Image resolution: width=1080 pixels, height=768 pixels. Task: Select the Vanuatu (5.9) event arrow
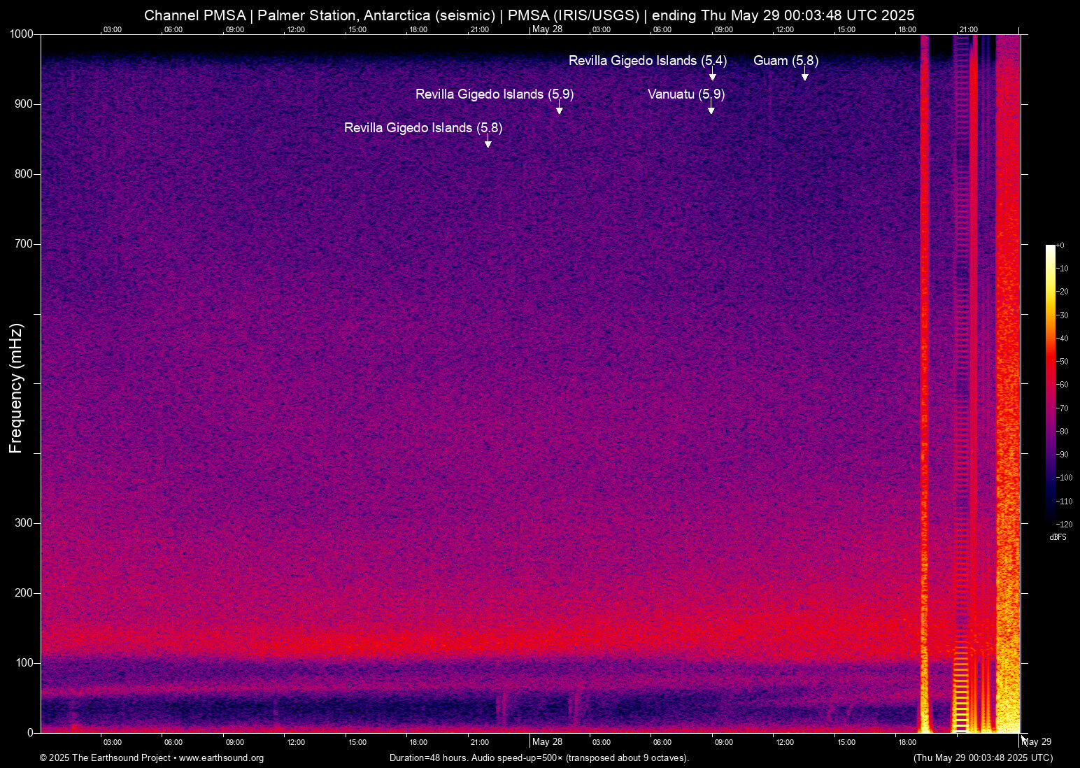coord(711,108)
